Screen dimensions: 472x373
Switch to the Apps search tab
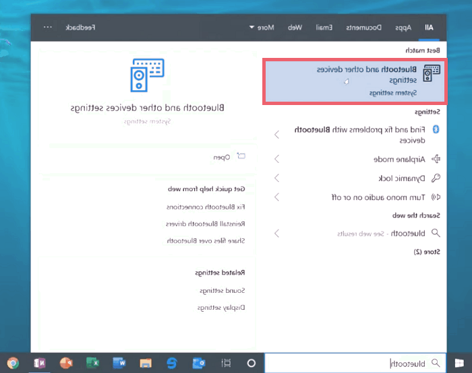(403, 28)
